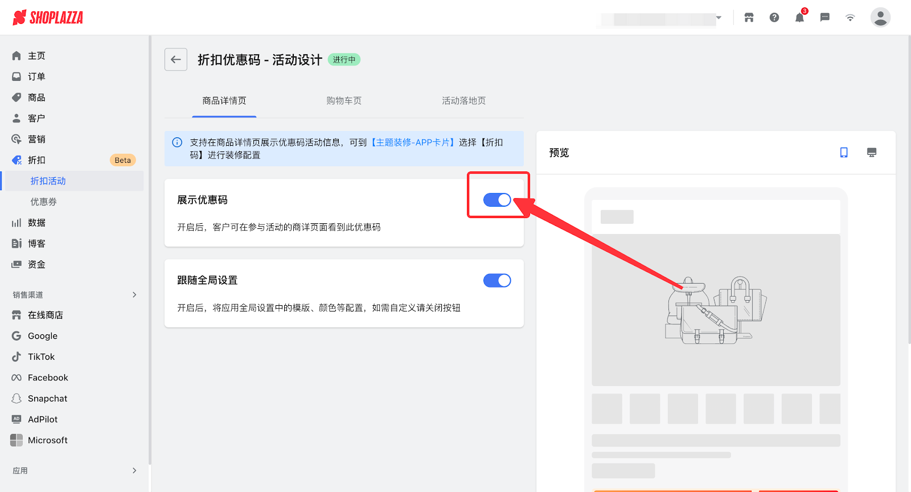Open the chat messages icon
The image size is (911, 492).
coord(824,18)
